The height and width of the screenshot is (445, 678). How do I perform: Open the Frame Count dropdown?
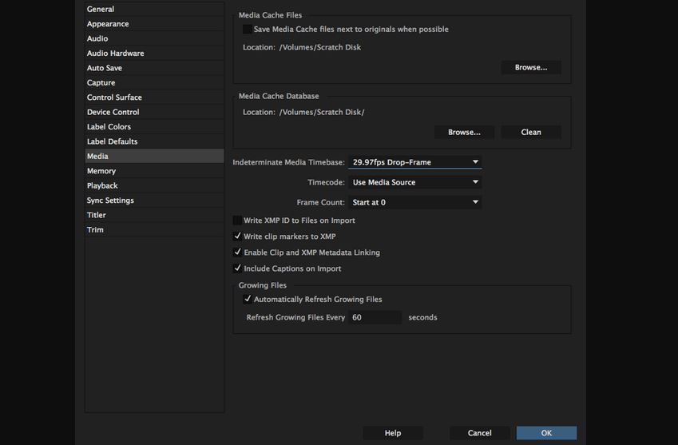coord(414,202)
